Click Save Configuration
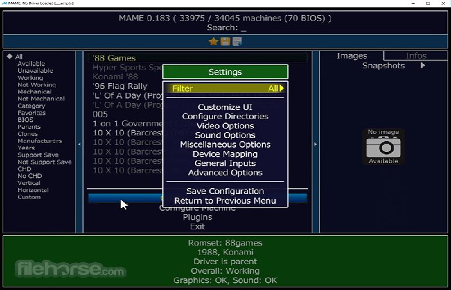This screenshot has width=451, height=290. coord(225,191)
